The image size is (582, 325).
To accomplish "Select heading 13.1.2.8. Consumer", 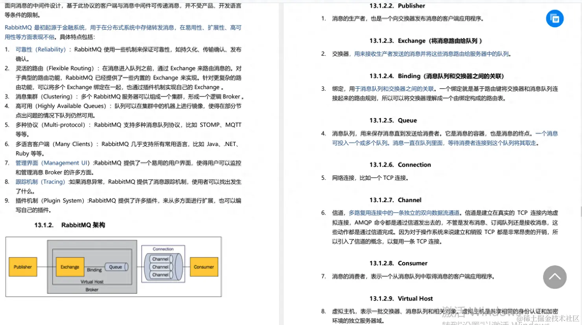I will [x=398, y=263].
